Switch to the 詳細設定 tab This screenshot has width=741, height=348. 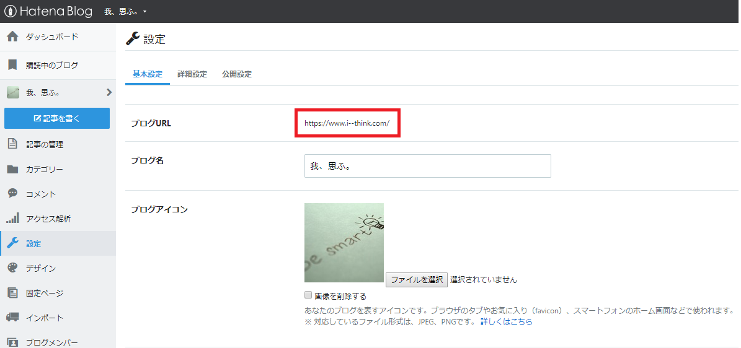[x=192, y=74]
